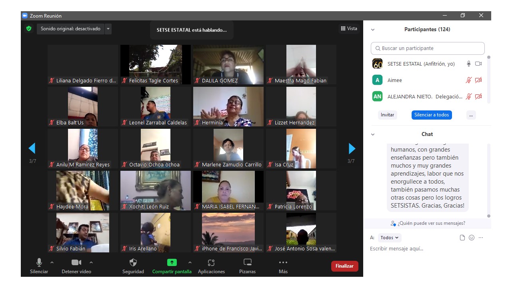Open the chat recipient Todos dropdown
Viewport: 512px width, 288px height.
[x=389, y=238]
